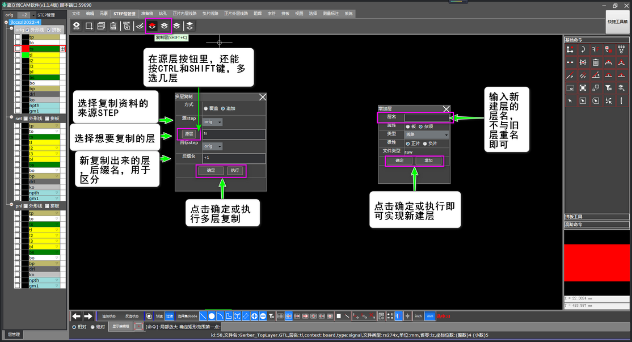Click the blue minus circle icon
This screenshot has height=342, width=632.
pos(263,316)
